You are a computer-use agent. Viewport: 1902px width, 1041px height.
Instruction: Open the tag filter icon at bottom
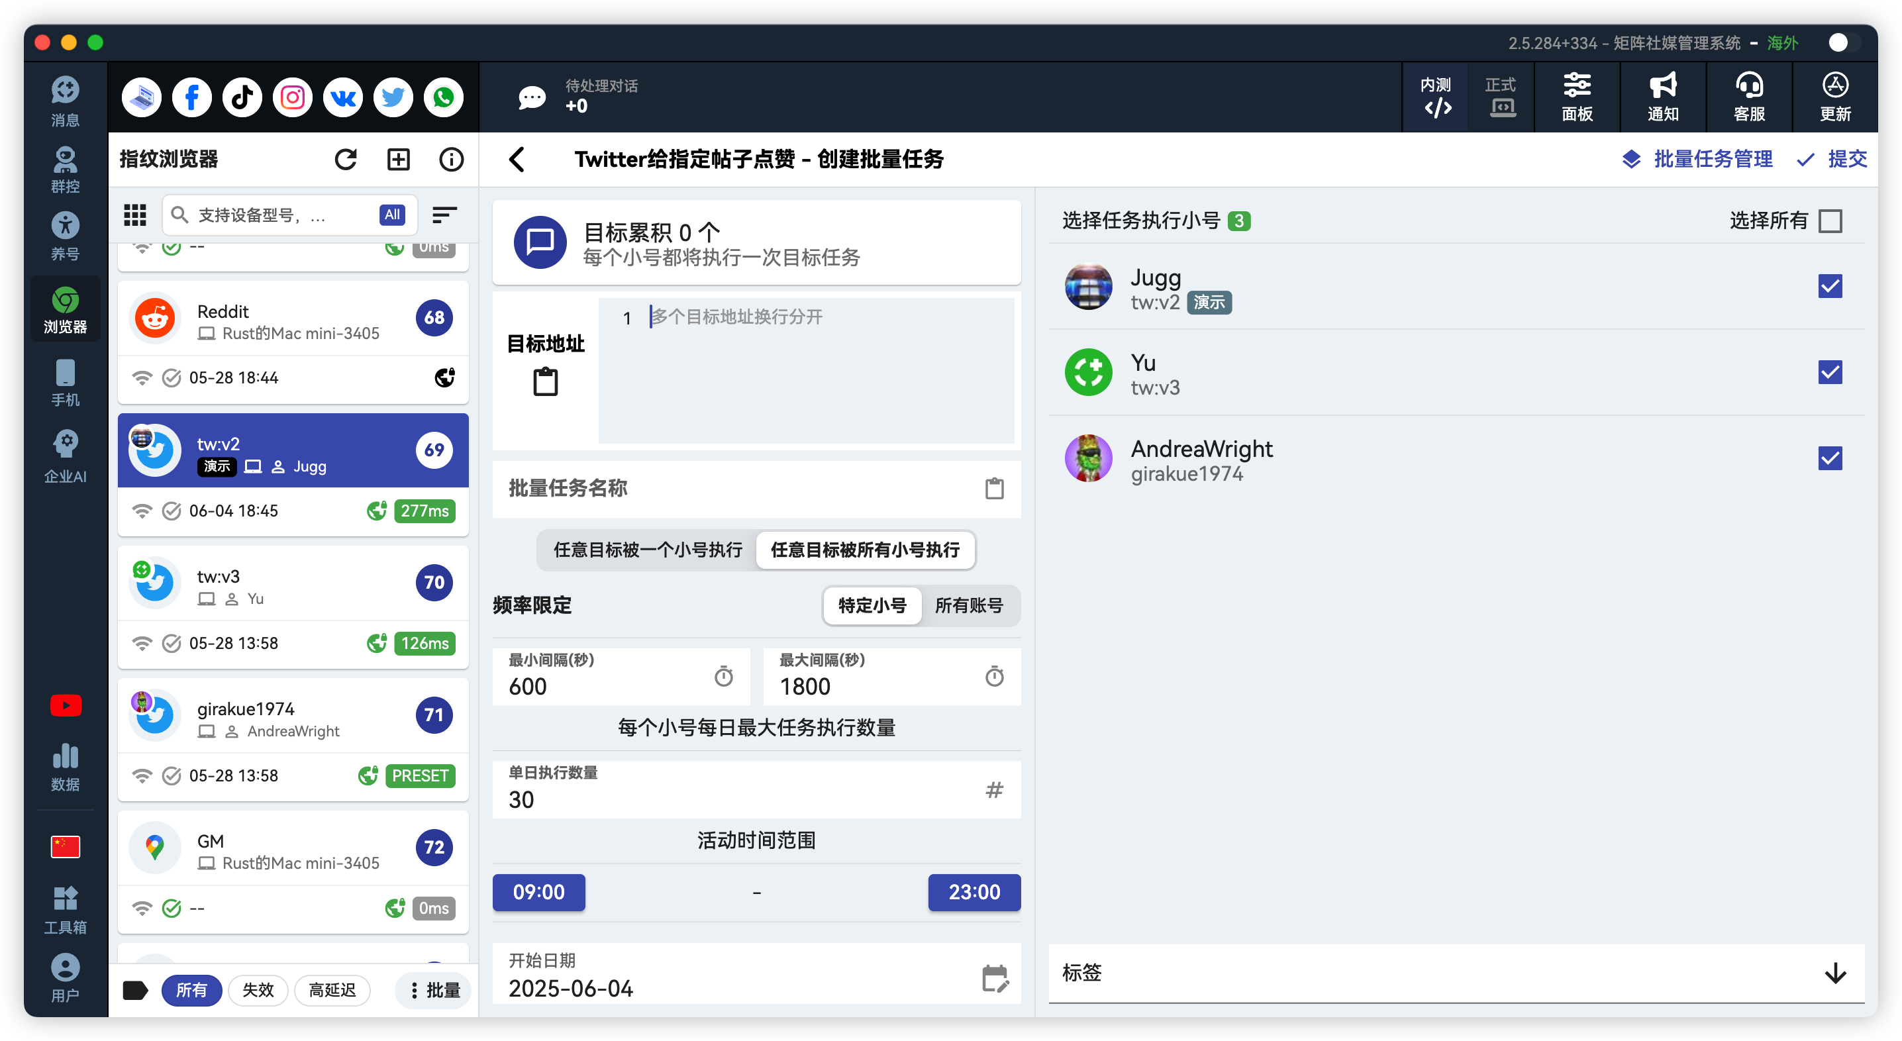(134, 990)
